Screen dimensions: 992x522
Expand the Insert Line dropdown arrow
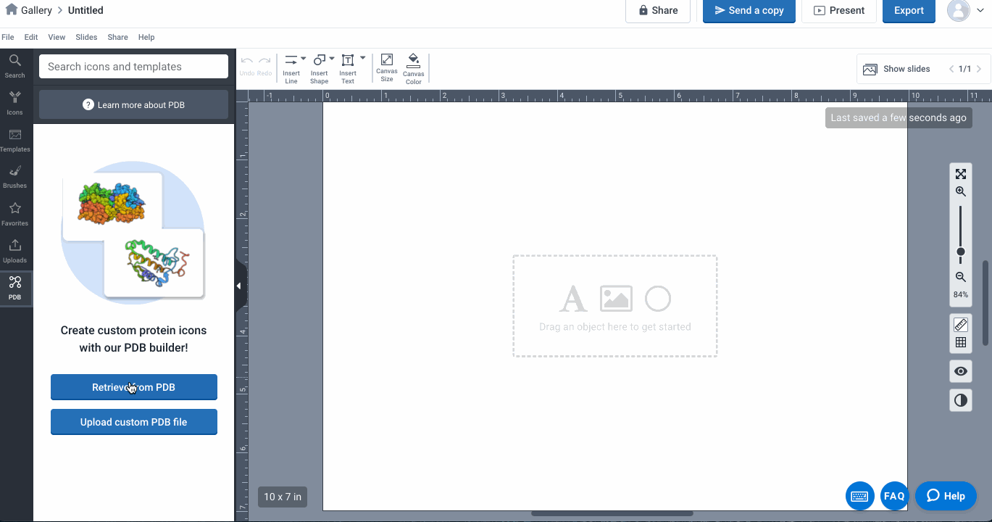pyautogui.click(x=304, y=59)
